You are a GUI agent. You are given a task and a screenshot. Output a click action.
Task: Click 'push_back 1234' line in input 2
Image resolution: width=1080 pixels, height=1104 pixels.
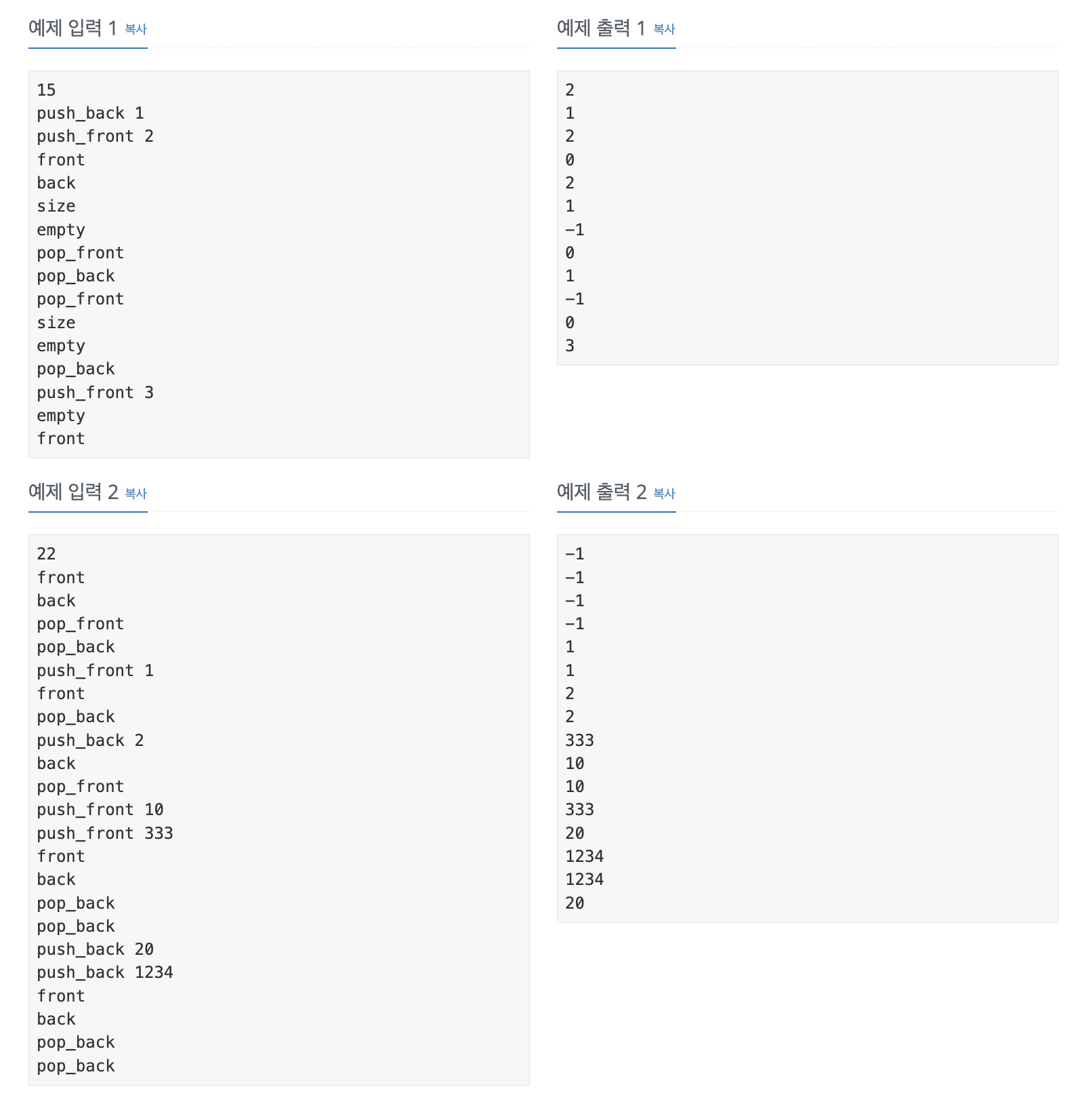(105, 972)
